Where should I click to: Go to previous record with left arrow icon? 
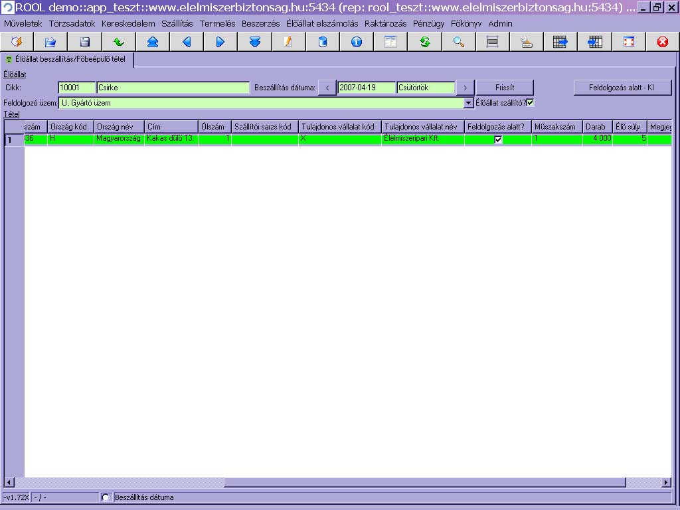(x=187, y=42)
